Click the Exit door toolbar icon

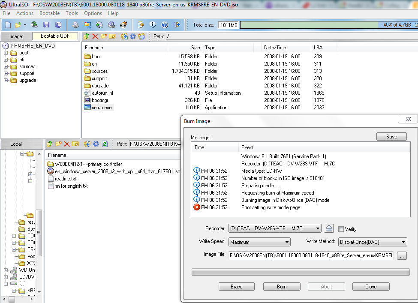(x=177, y=25)
